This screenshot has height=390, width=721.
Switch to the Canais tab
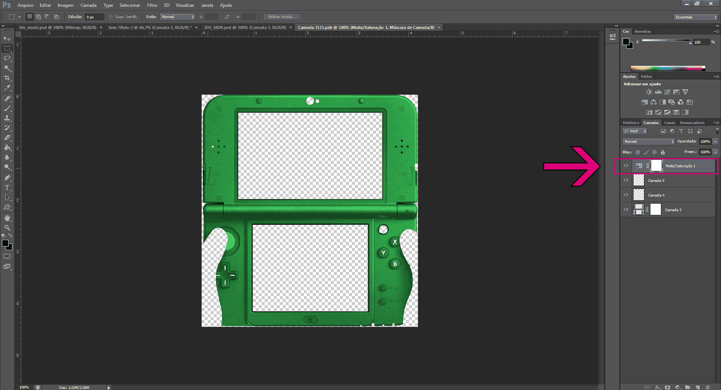click(670, 123)
